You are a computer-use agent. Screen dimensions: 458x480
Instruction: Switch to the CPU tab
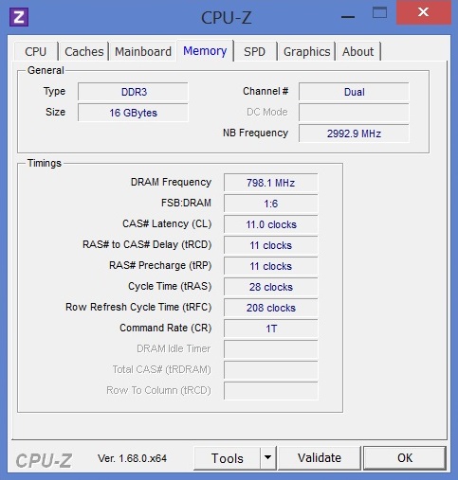(36, 51)
